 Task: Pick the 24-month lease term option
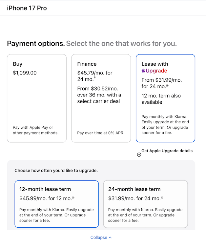pyautogui.click(x=146, y=204)
